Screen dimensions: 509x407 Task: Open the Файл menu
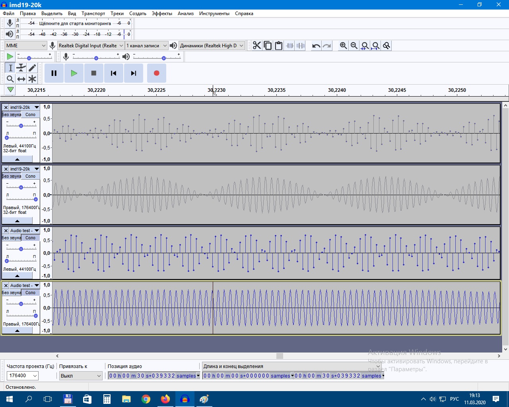(x=8, y=14)
